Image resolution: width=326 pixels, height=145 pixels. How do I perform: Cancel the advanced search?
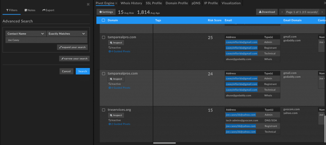click(66, 71)
